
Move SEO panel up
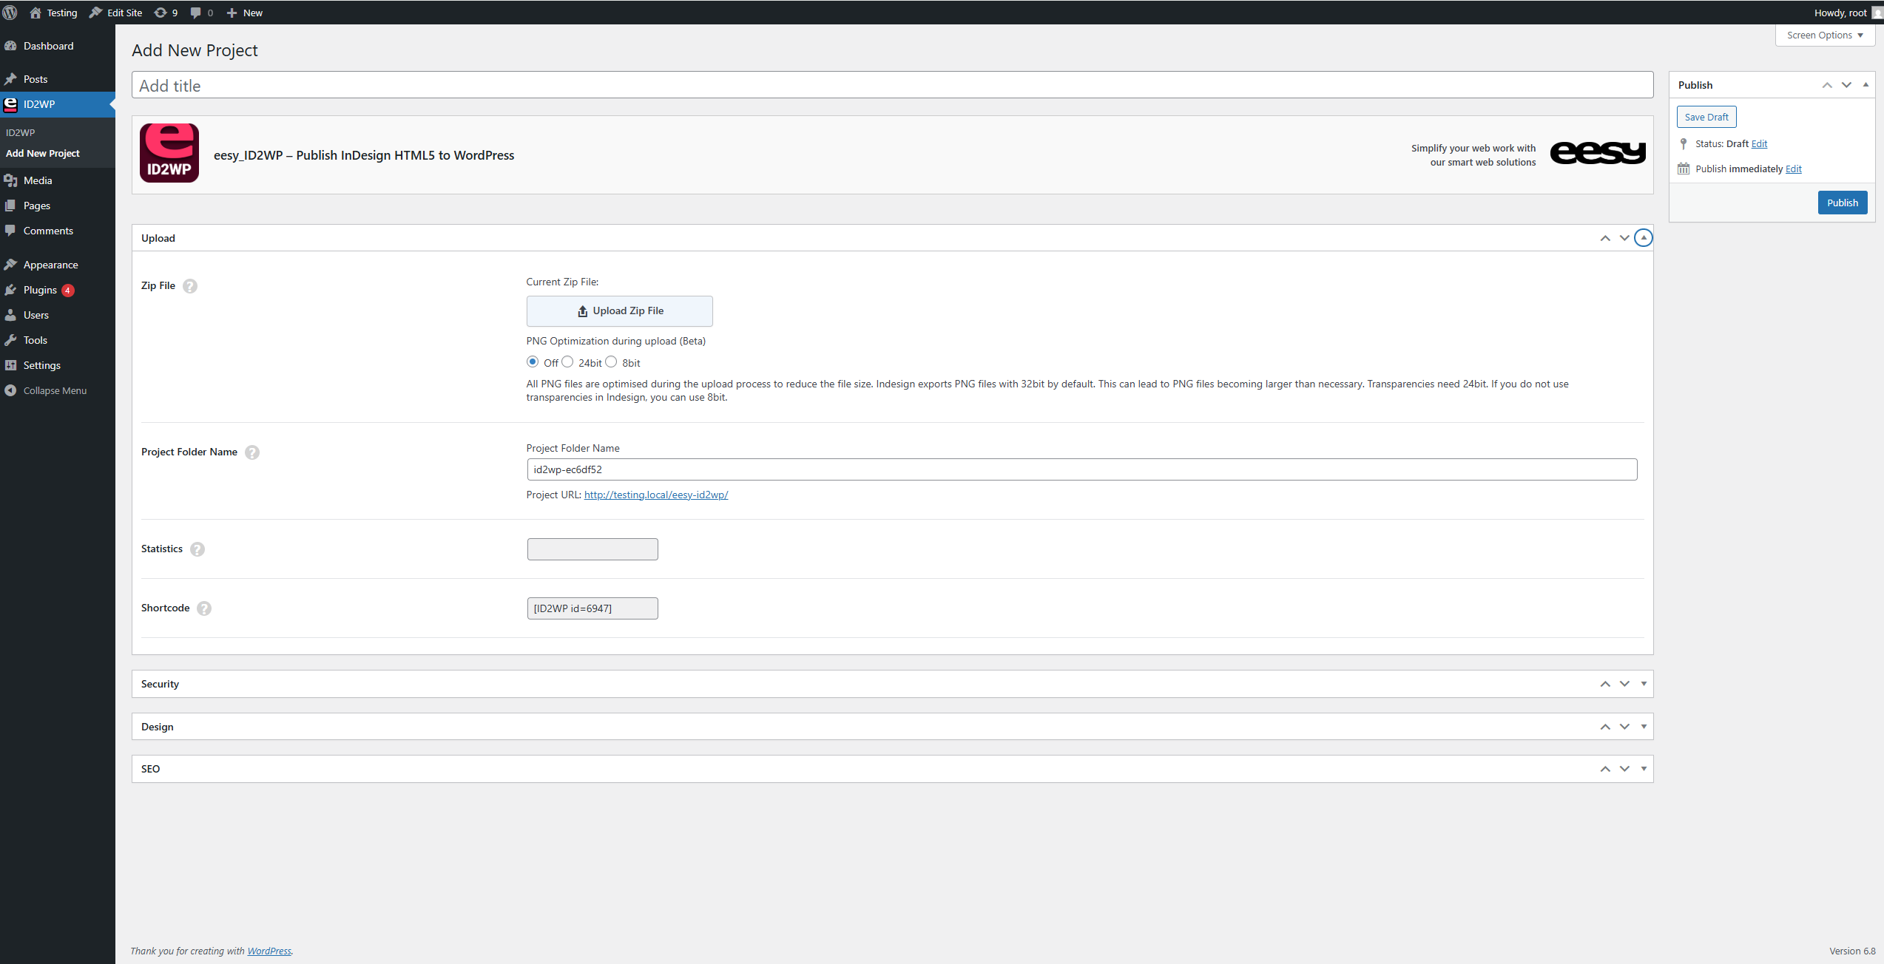click(1605, 769)
